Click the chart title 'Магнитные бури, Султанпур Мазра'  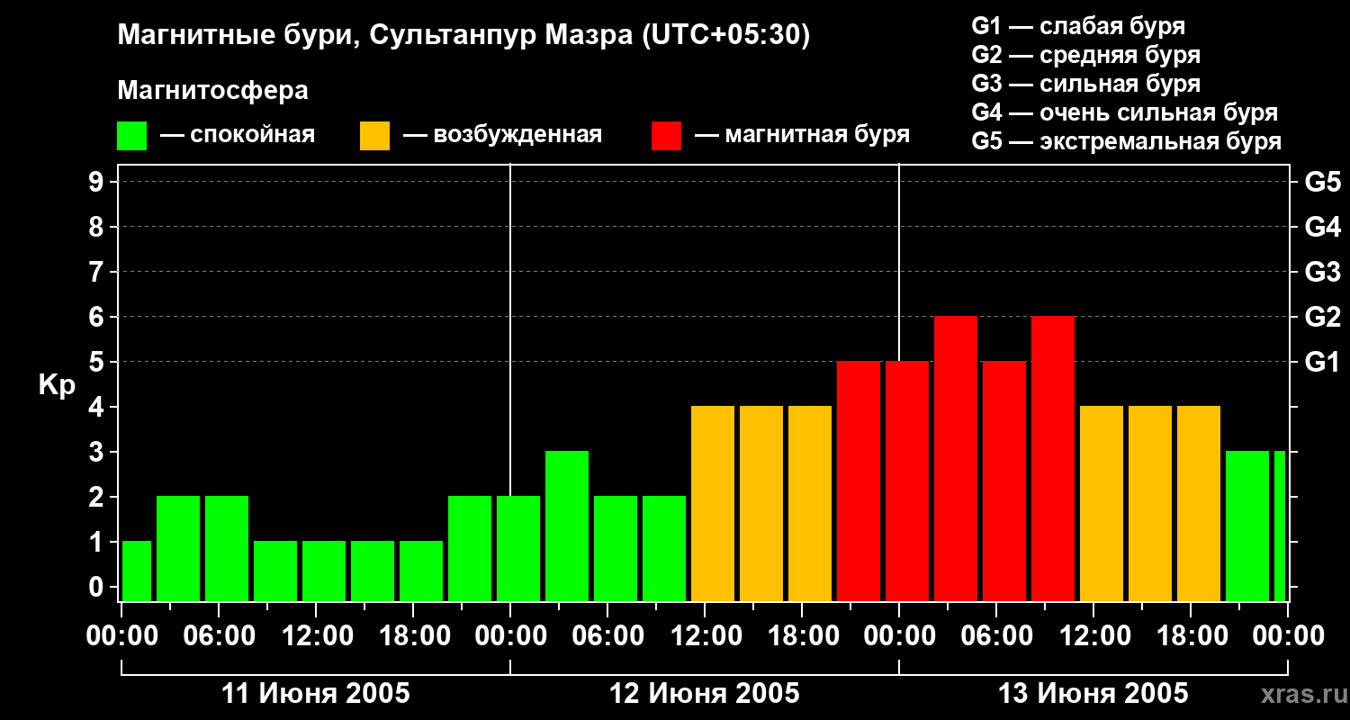pyautogui.click(x=463, y=36)
